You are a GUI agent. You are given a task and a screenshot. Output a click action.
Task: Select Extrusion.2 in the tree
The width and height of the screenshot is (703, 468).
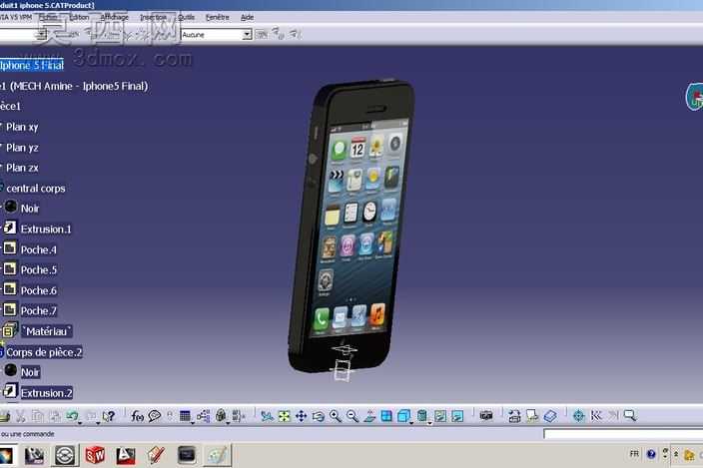coord(46,393)
